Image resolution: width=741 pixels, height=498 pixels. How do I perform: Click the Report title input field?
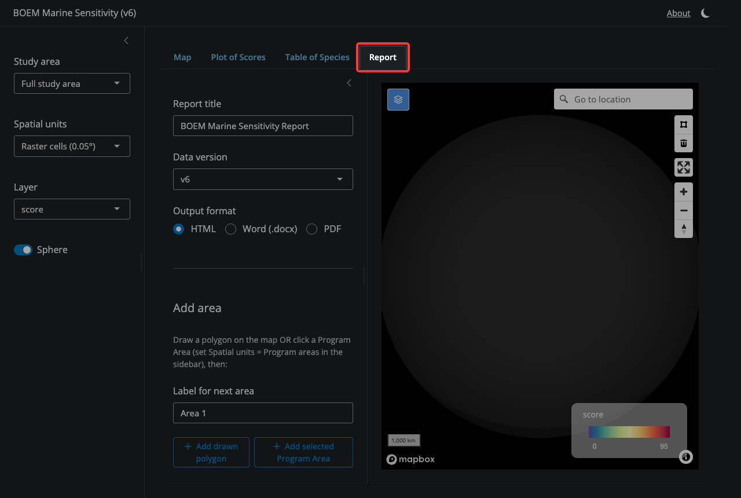click(263, 126)
